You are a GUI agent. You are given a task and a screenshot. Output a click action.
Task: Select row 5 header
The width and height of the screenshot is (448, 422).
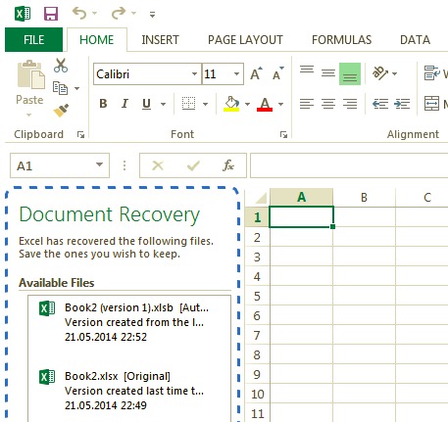pos(257,296)
